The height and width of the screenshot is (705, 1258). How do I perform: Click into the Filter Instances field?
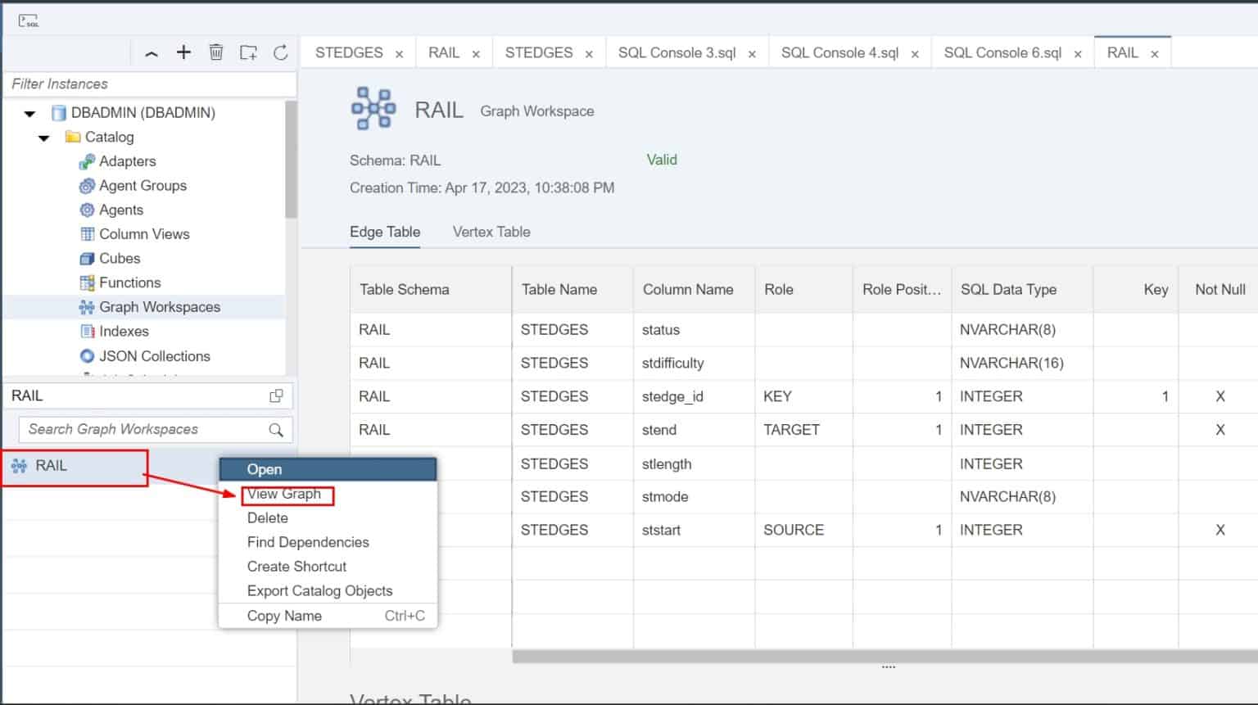click(x=149, y=84)
